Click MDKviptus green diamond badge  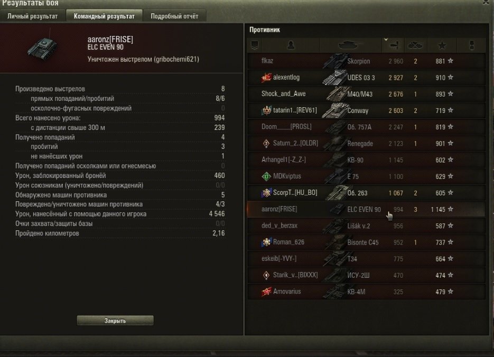(266, 176)
